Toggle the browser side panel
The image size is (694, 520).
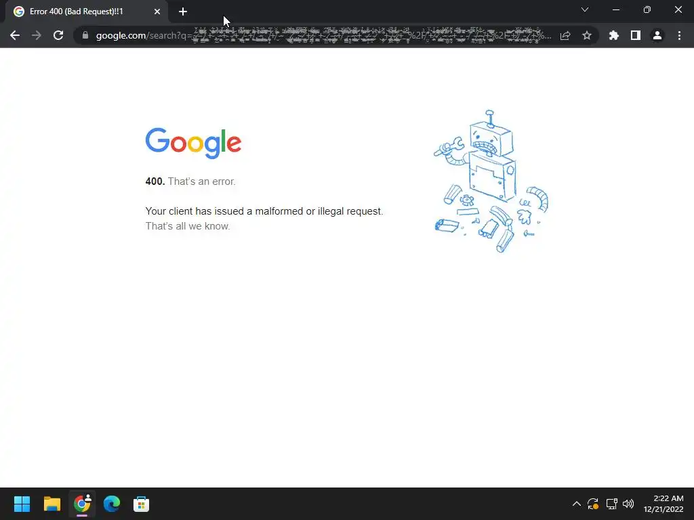(636, 35)
